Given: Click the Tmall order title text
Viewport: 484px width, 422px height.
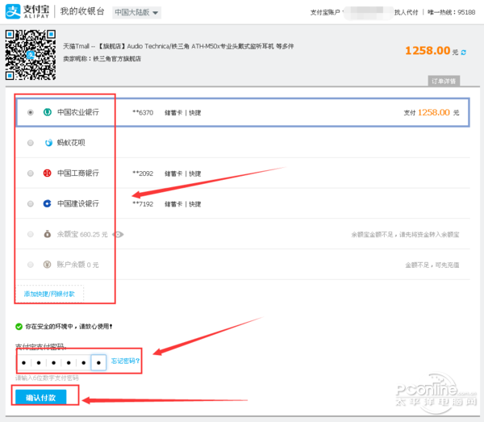Looking at the screenshot, I should [178, 46].
